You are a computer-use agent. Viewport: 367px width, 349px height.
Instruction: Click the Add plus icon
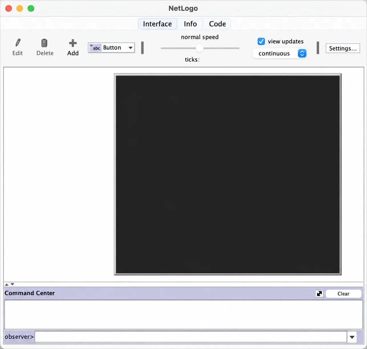coord(73,43)
